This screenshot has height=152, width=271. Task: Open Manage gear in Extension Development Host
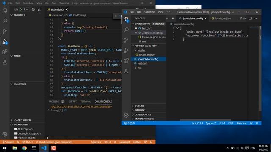click(x=126, y=115)
